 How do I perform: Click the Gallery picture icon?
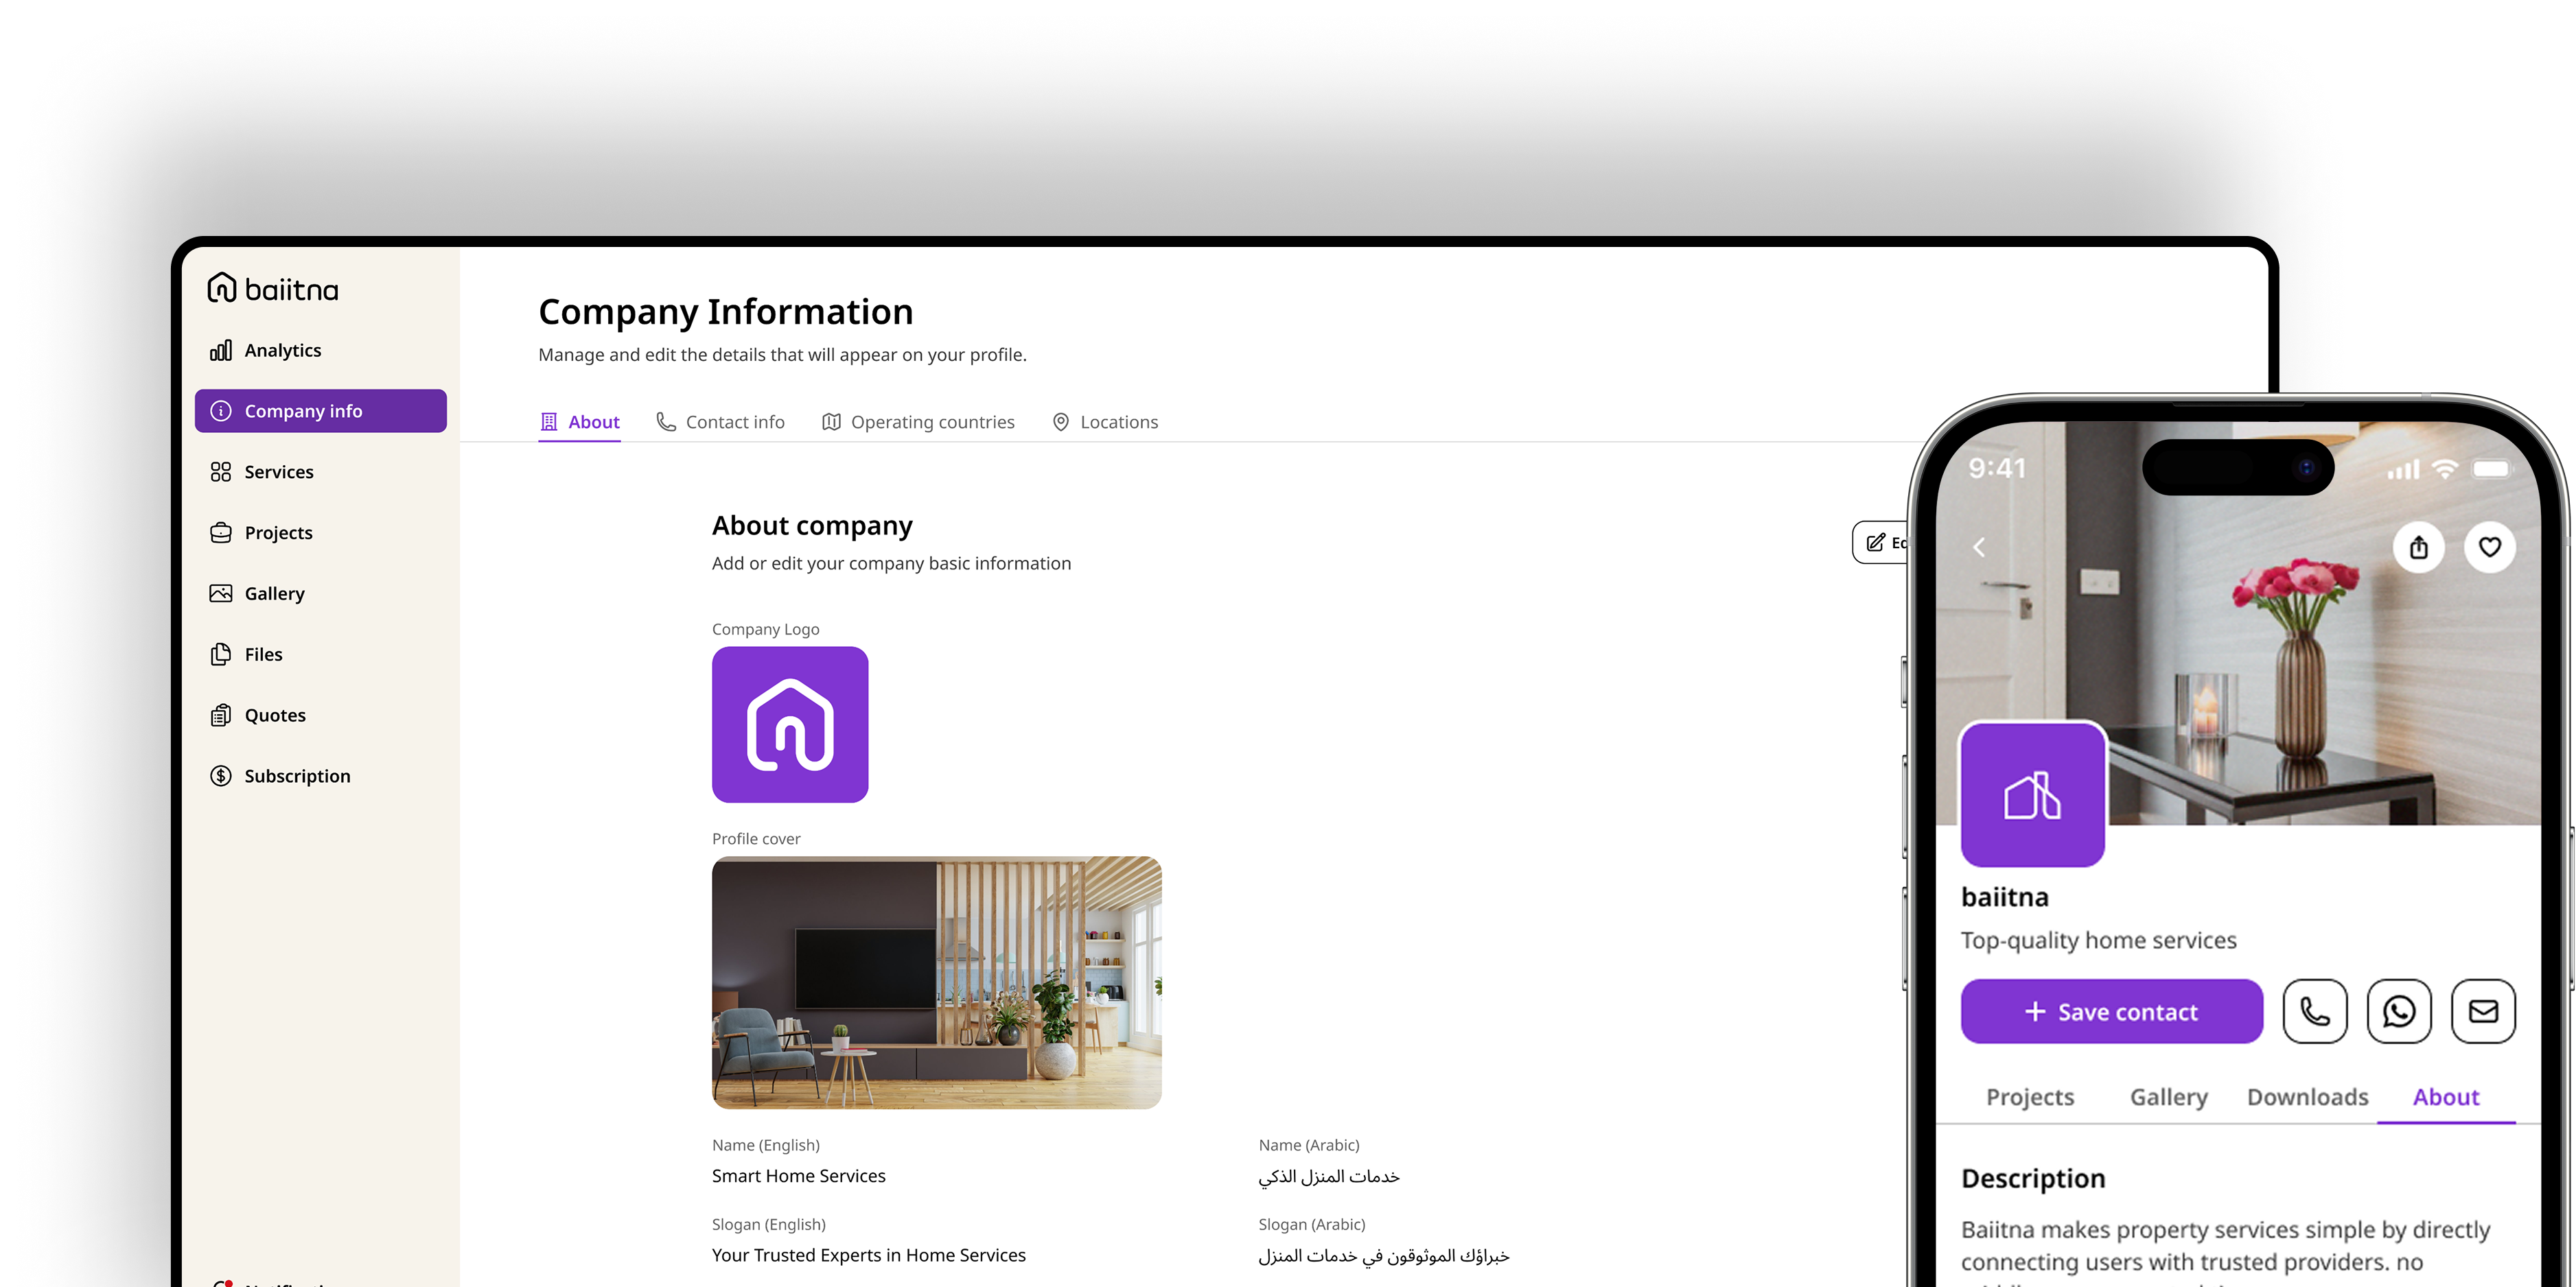coord(221,593)
